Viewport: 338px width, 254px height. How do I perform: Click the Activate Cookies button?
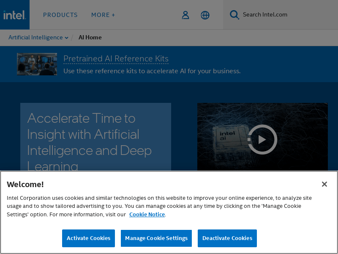(88, 238)
